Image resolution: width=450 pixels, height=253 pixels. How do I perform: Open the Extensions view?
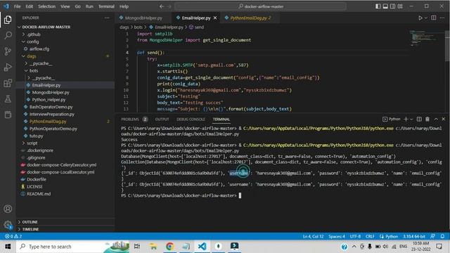coord(8,83)
